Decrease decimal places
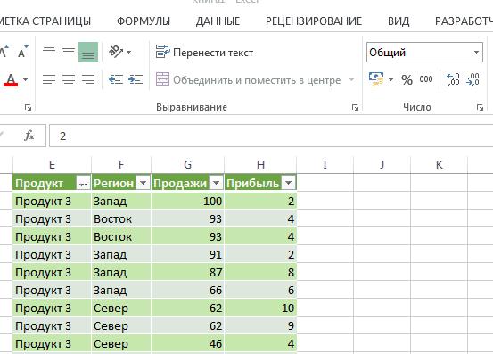This screenshot has width=493, height=354. (472, 79)
